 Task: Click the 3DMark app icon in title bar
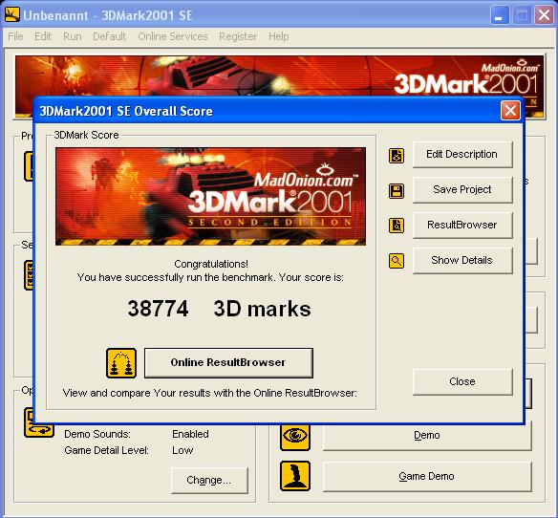(12, 15)
